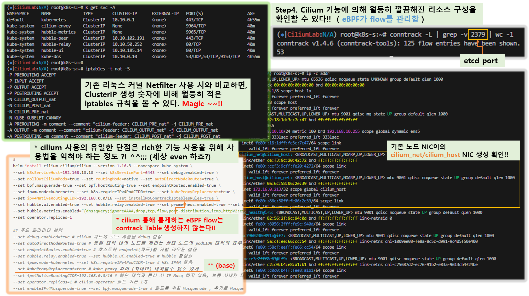Click the '** (base)' red label
Image resolution: width=529 pixels, height=296 pixels.
click(x=221, y=266)
